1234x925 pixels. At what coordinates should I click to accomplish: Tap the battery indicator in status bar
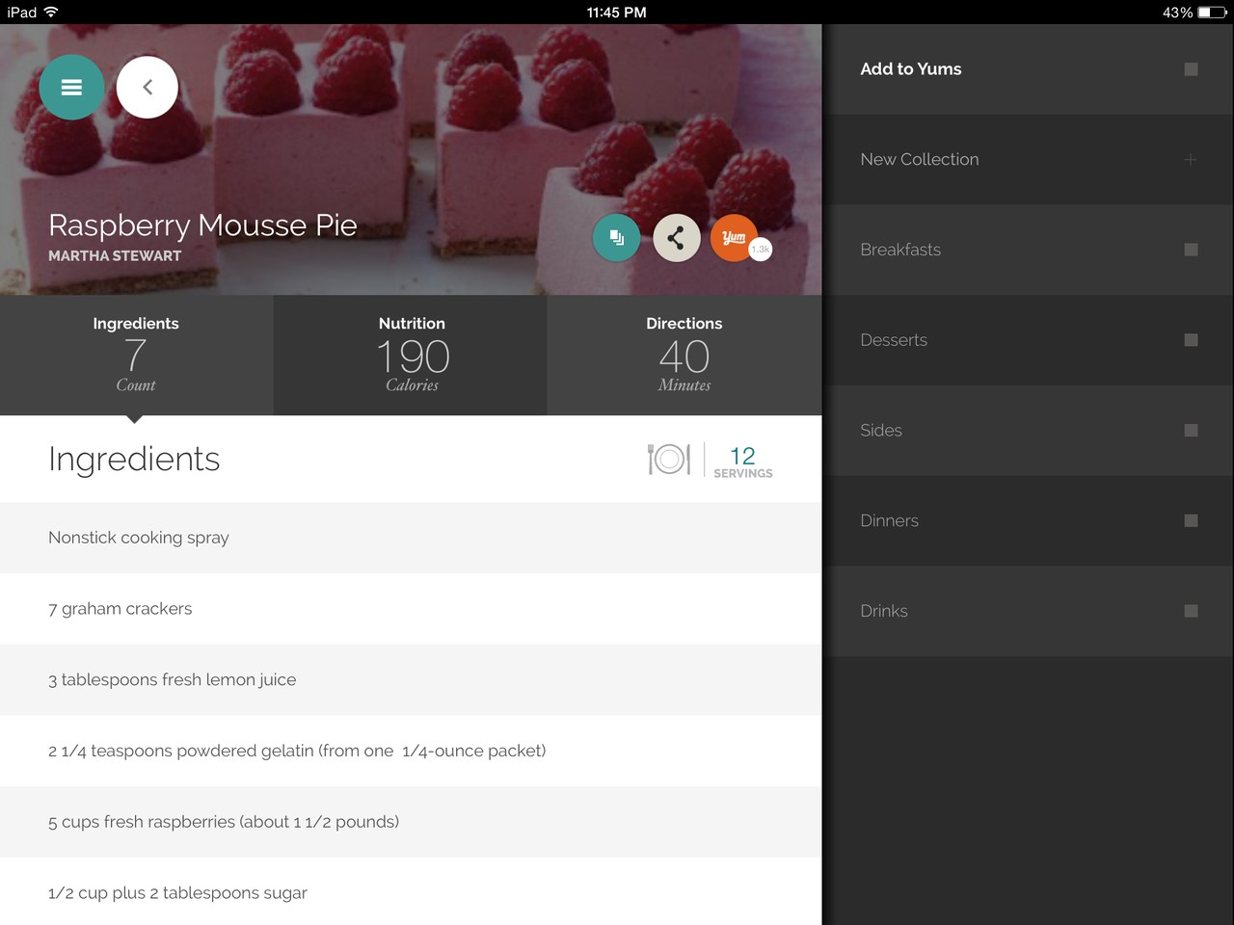[1211, 13]
